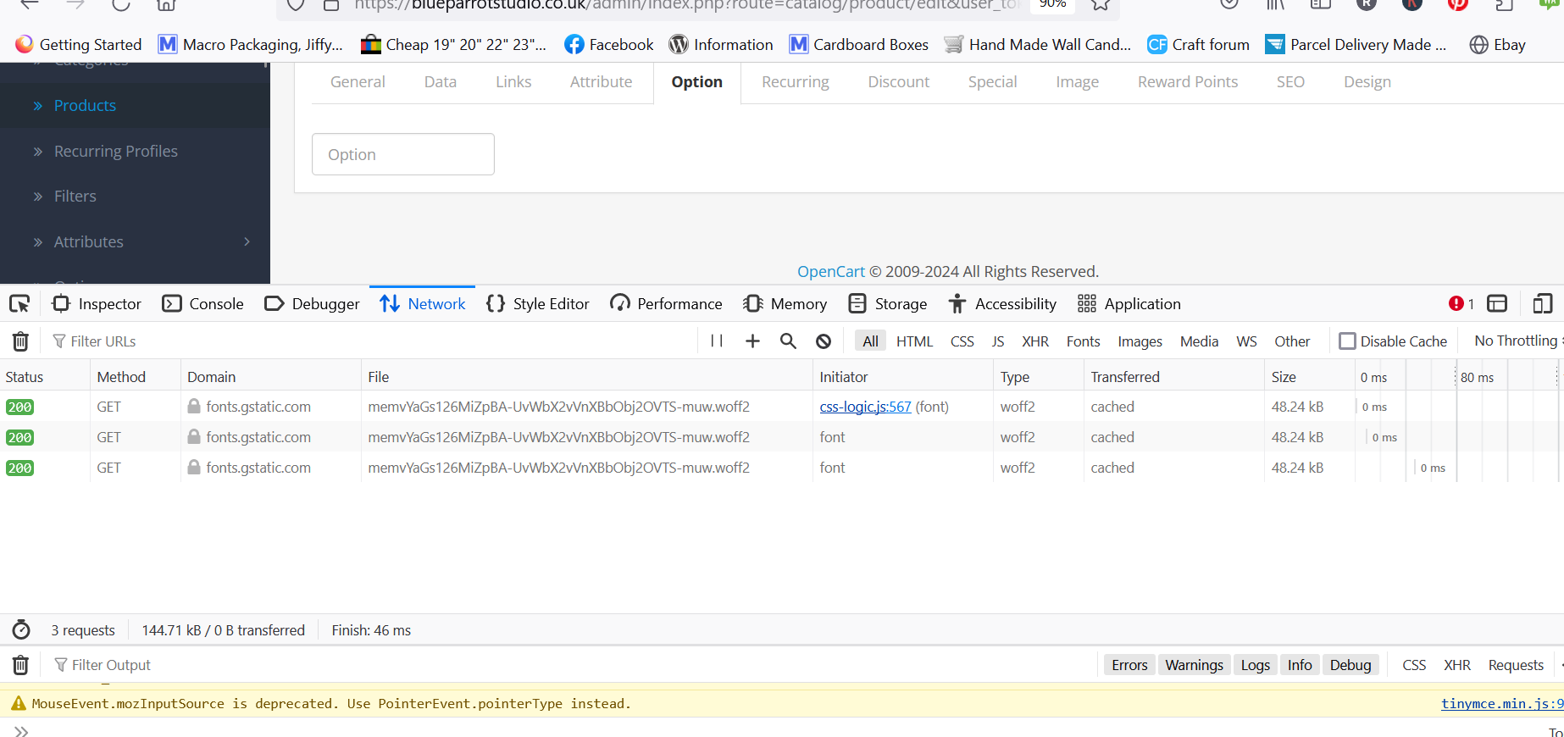Open the Style Editor panel
Viewport: 1564px width, 737px height.
[x=538, y=303]
